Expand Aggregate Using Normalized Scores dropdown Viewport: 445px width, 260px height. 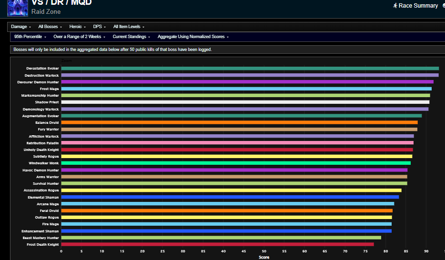point(193,37)
